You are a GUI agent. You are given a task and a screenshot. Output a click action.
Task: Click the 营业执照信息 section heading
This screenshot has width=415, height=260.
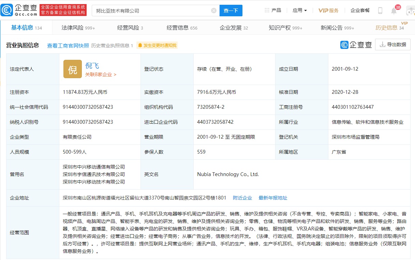tap(23, 45)
